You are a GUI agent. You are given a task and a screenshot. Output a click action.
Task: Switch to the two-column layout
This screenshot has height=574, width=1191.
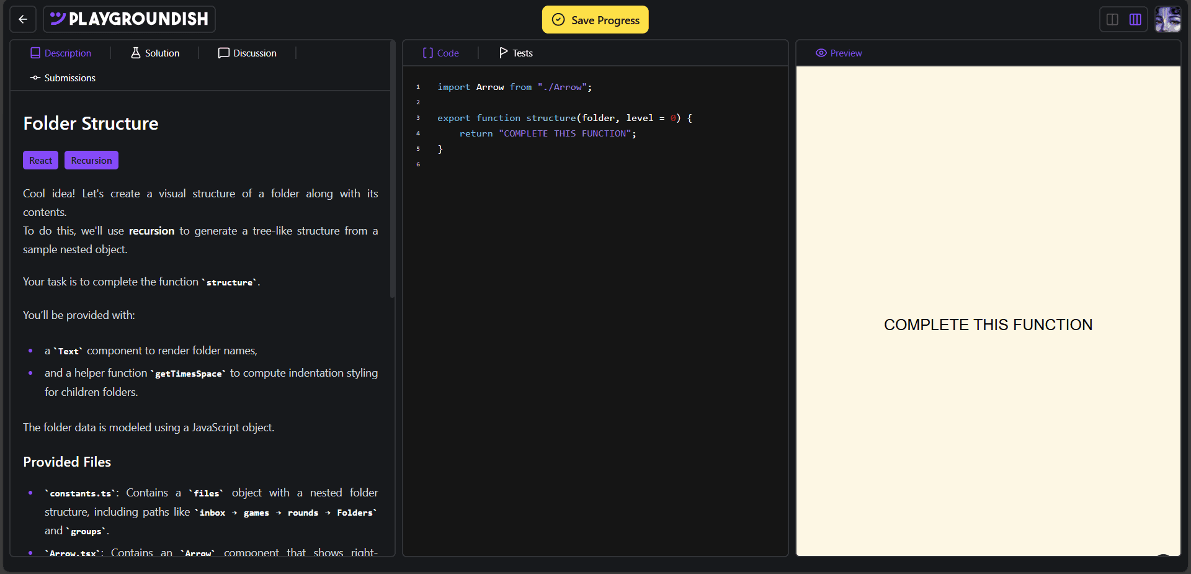1112,20
